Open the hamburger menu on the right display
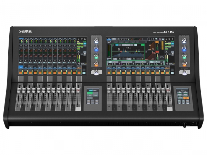The height and width of the screenshot is (155, 207). coord(166,39)
